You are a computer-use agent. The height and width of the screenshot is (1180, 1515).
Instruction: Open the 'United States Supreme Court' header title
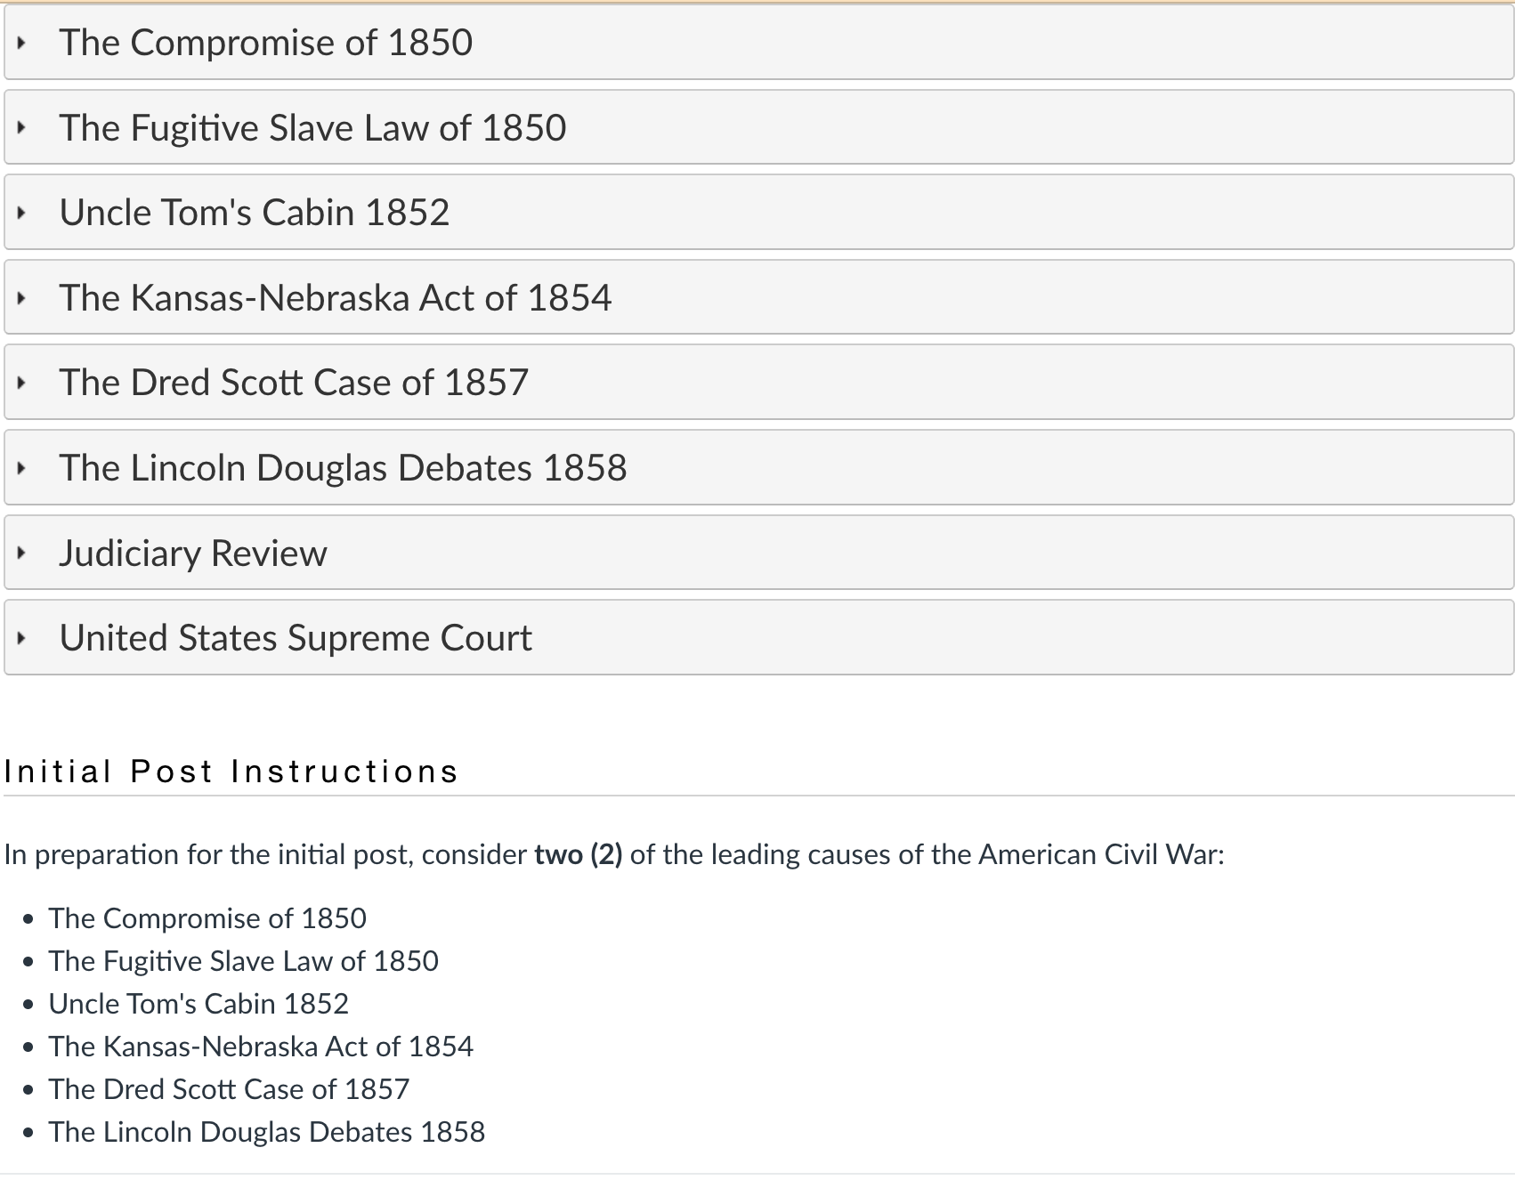point(296,638)
